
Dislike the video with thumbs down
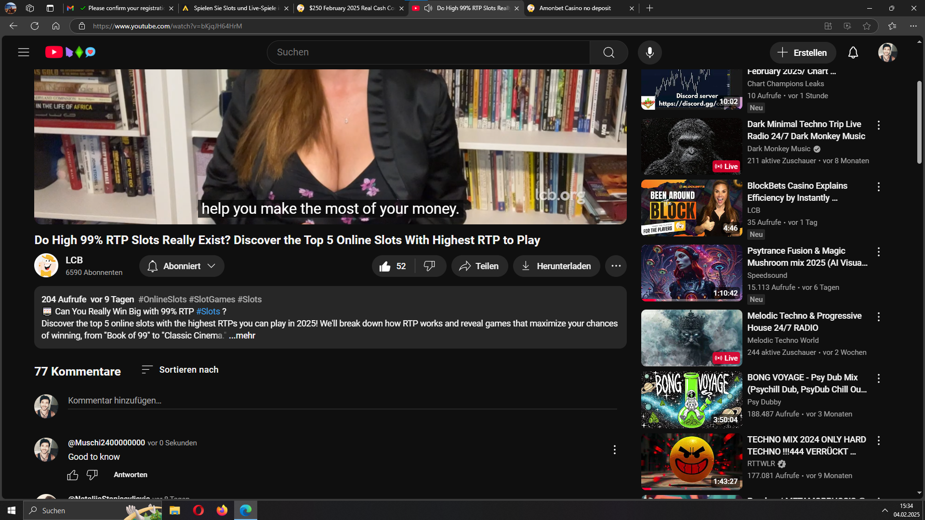429,266
